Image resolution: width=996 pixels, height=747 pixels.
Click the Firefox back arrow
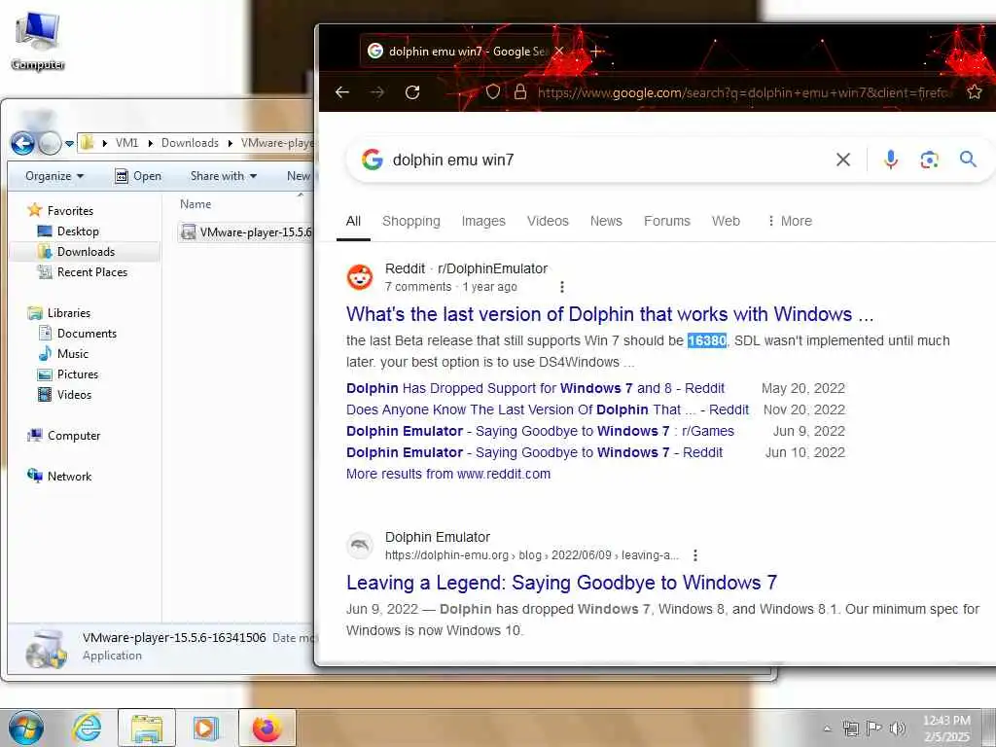(342, 92)
